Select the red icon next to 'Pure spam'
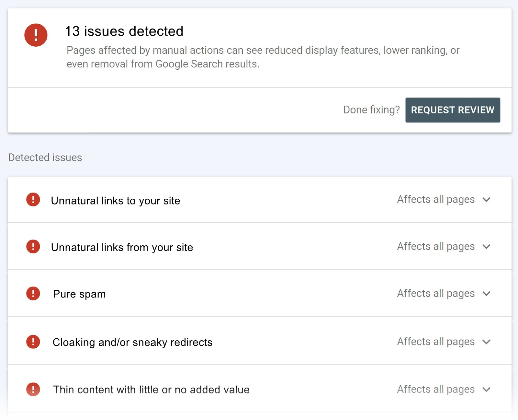The height and width of the screenshot is (420, 518). (x=33, y=294)
